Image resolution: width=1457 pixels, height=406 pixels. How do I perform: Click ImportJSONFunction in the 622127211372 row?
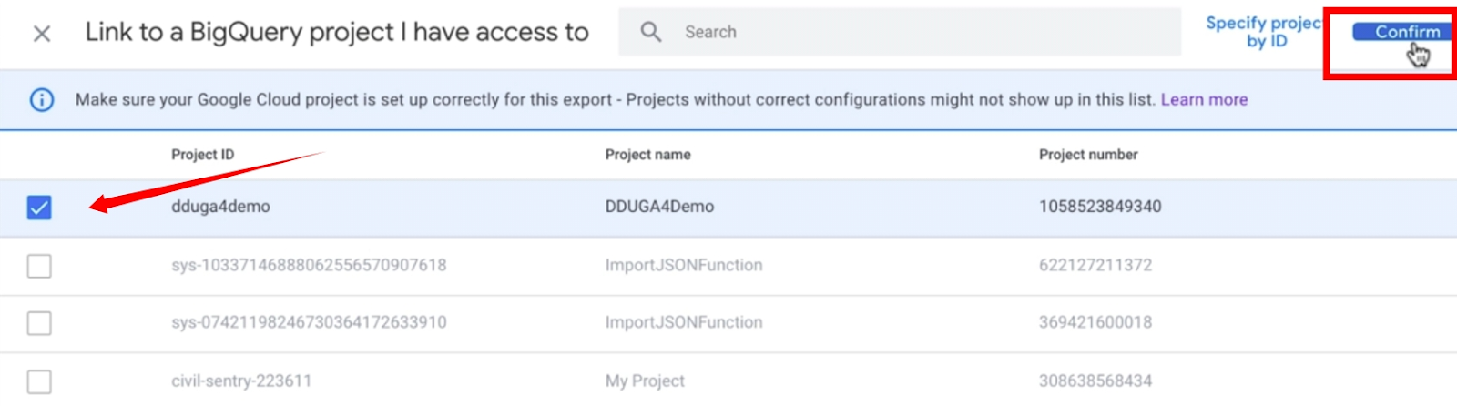point(684,265)
